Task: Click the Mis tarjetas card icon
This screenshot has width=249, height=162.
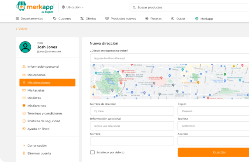Action: pyautogui.click(x=24, y=90)
